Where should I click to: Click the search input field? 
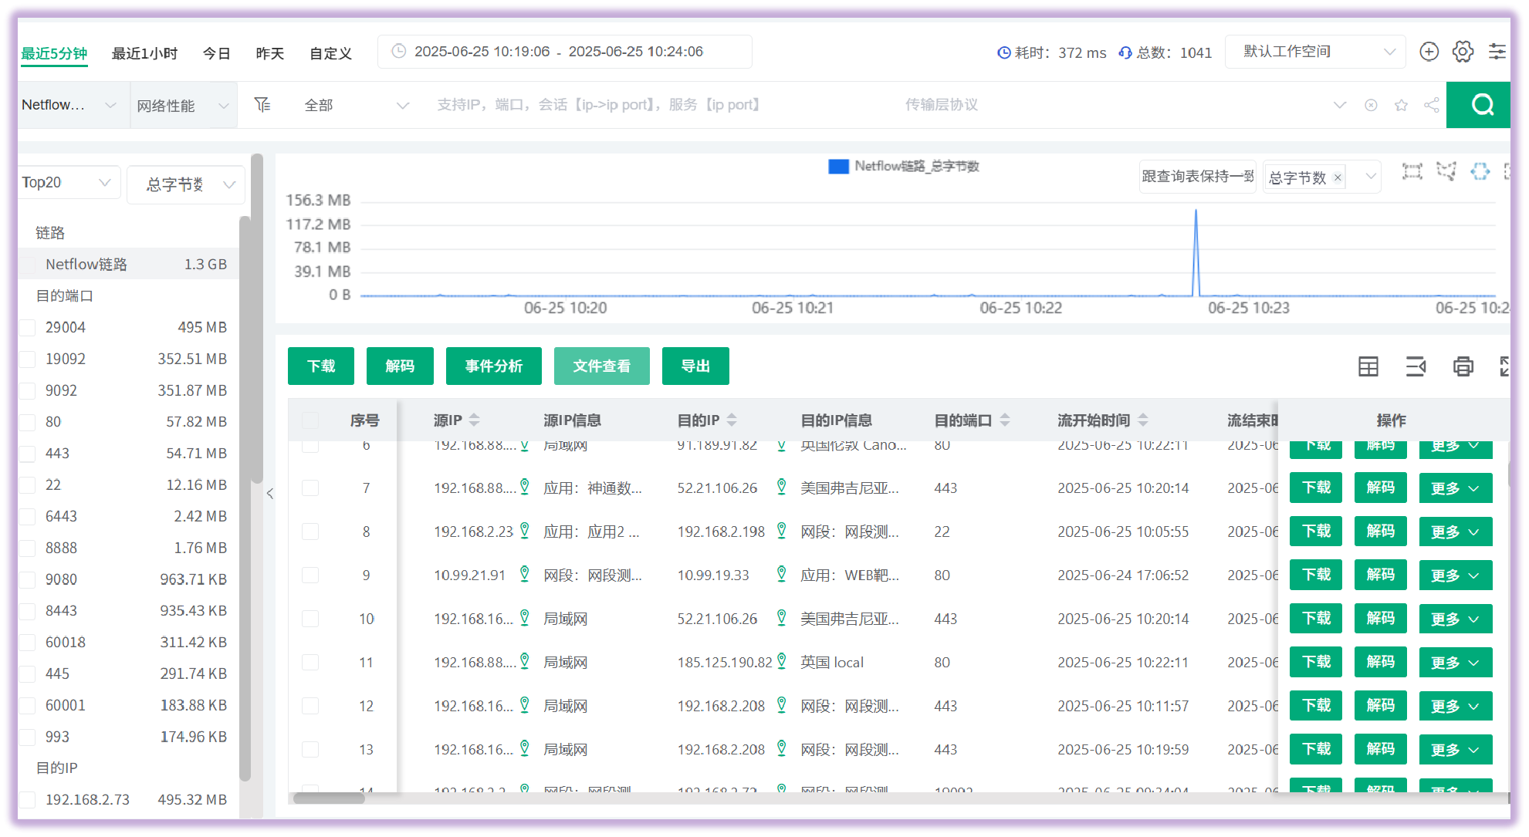pos(656,105)
